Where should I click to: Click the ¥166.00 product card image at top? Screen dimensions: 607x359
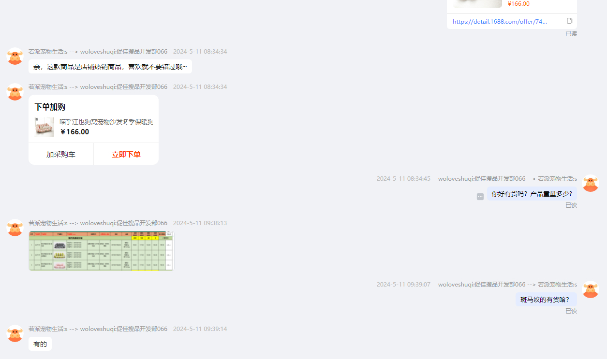[477, 3]
